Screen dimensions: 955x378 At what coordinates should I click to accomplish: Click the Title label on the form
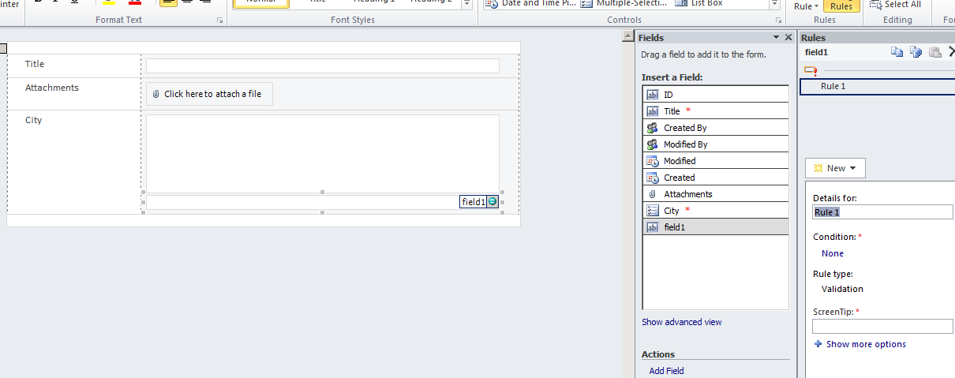point(35,64)
